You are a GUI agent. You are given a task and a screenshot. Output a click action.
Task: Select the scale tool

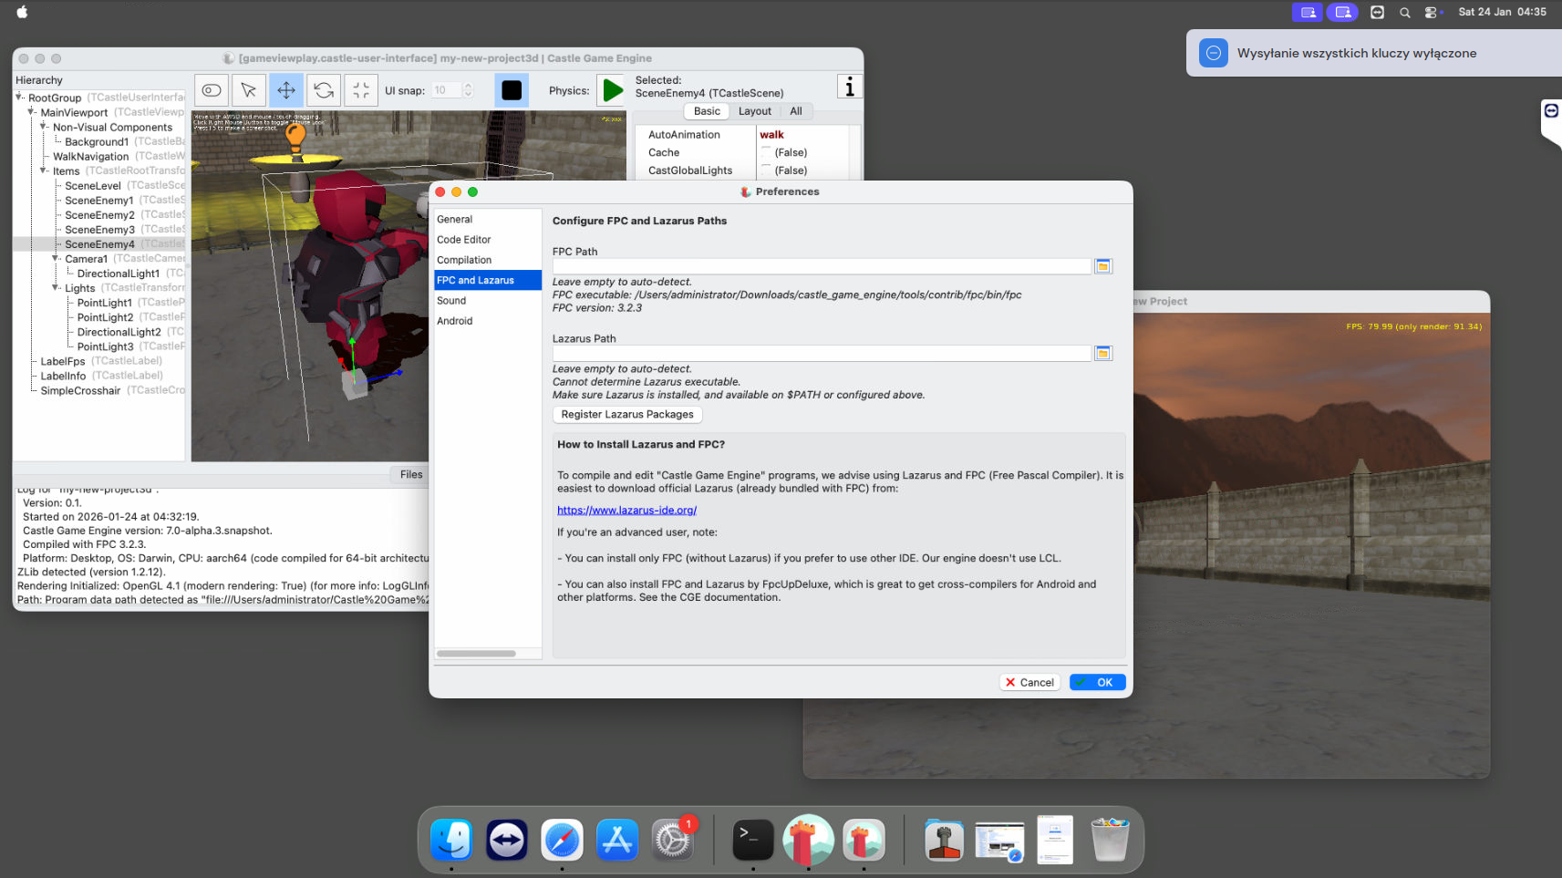tap(361, 90)
